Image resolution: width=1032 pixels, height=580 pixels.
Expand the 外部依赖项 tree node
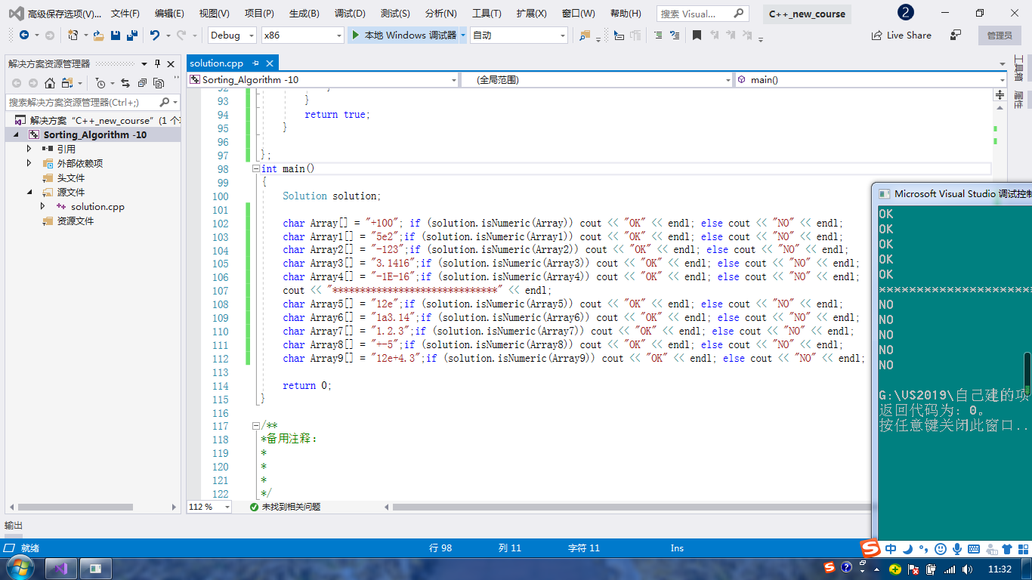[29, 163]
